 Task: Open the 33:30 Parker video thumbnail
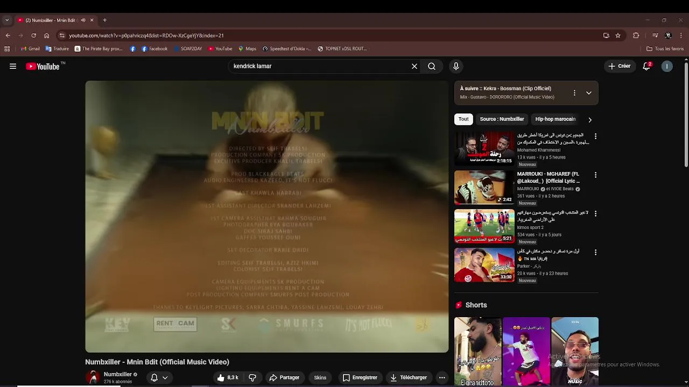coord(484,265)
